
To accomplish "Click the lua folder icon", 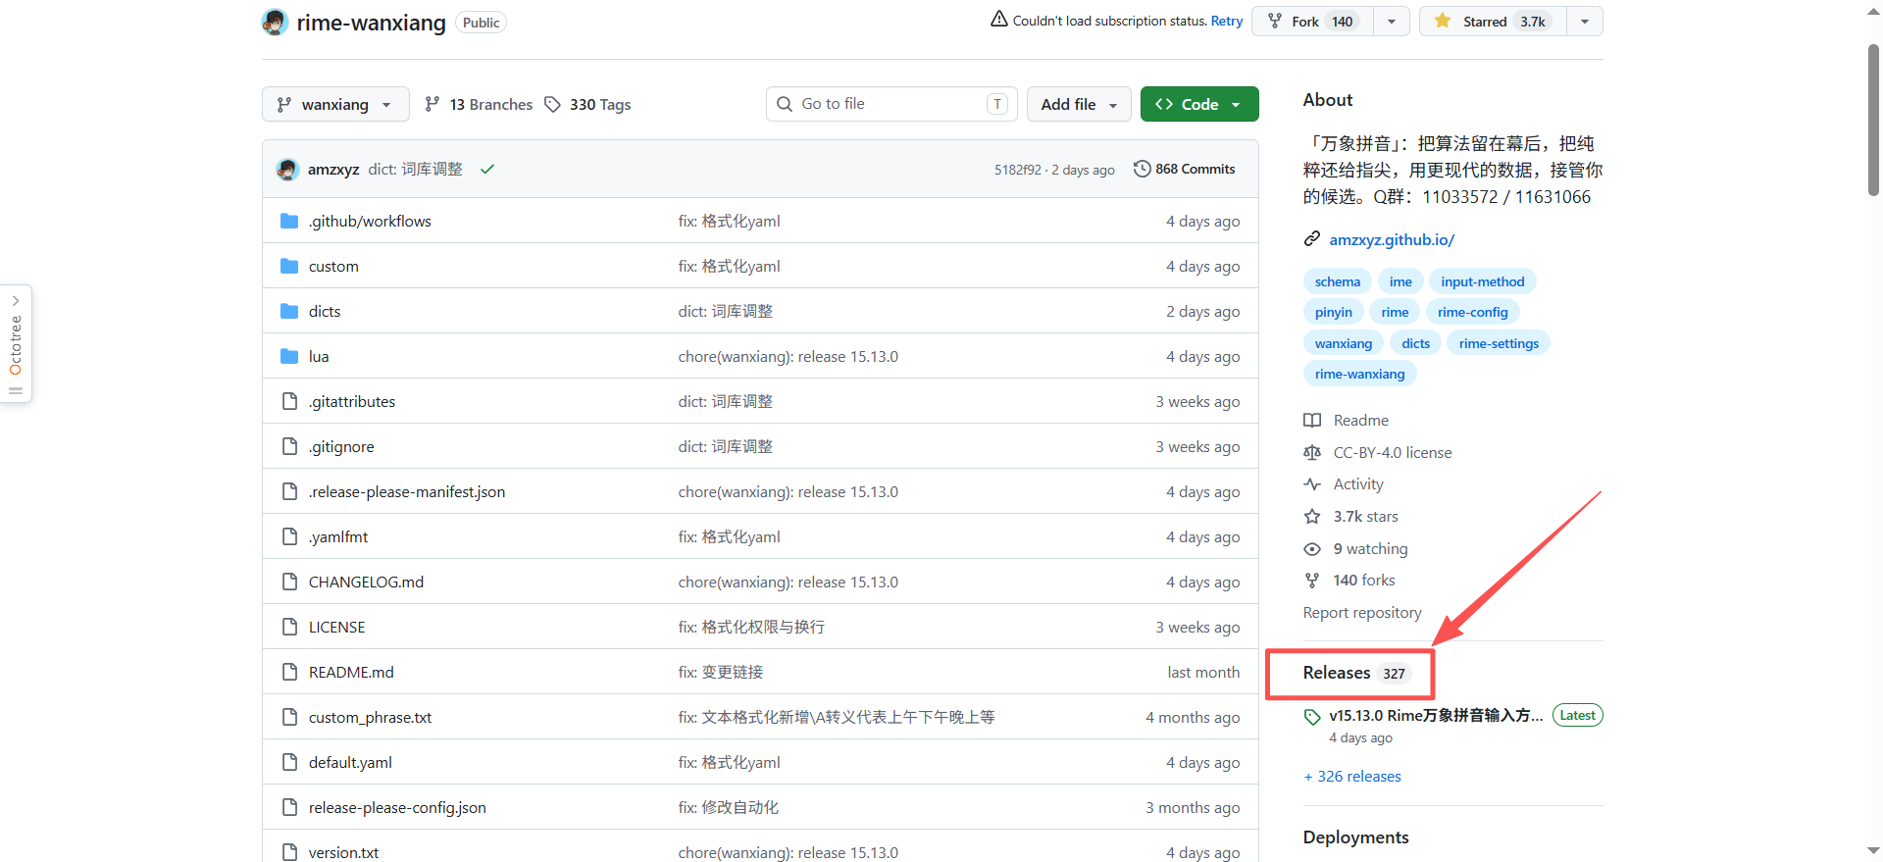I will [x=289, y=356].
